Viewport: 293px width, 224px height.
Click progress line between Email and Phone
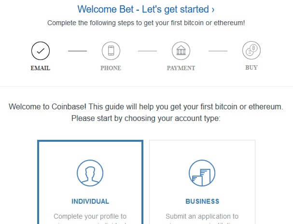(x=77, y=51)
